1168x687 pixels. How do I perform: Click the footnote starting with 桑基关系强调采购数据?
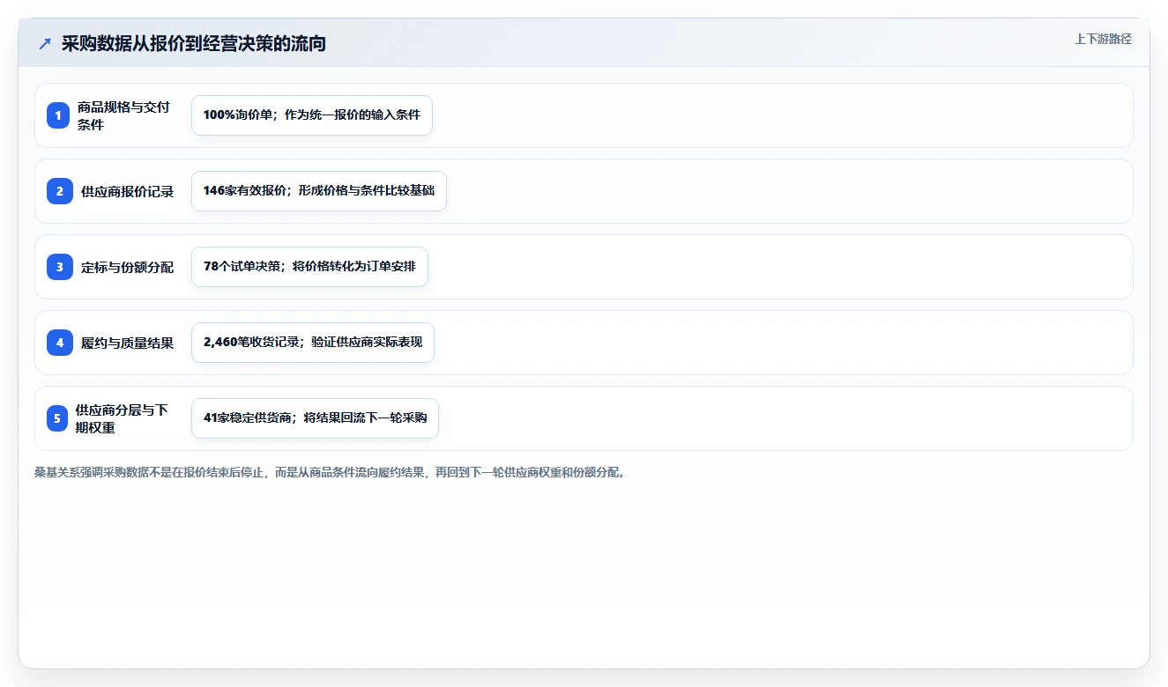click(330, 473)
